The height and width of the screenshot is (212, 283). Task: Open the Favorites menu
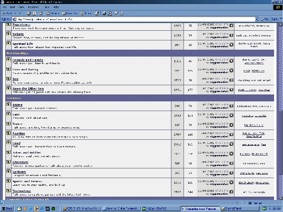point(34,7)
